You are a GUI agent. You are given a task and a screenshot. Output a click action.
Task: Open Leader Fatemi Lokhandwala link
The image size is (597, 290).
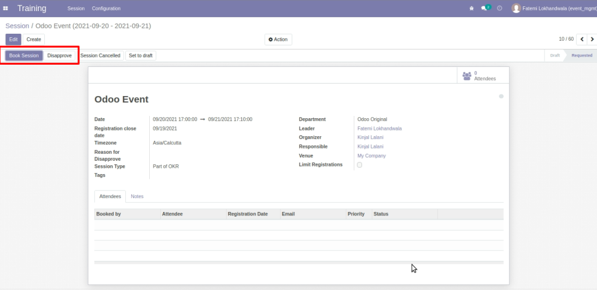(x=379, y=129)
